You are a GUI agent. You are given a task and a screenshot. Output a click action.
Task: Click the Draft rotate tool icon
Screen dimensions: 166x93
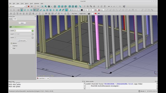pos(14,13)
